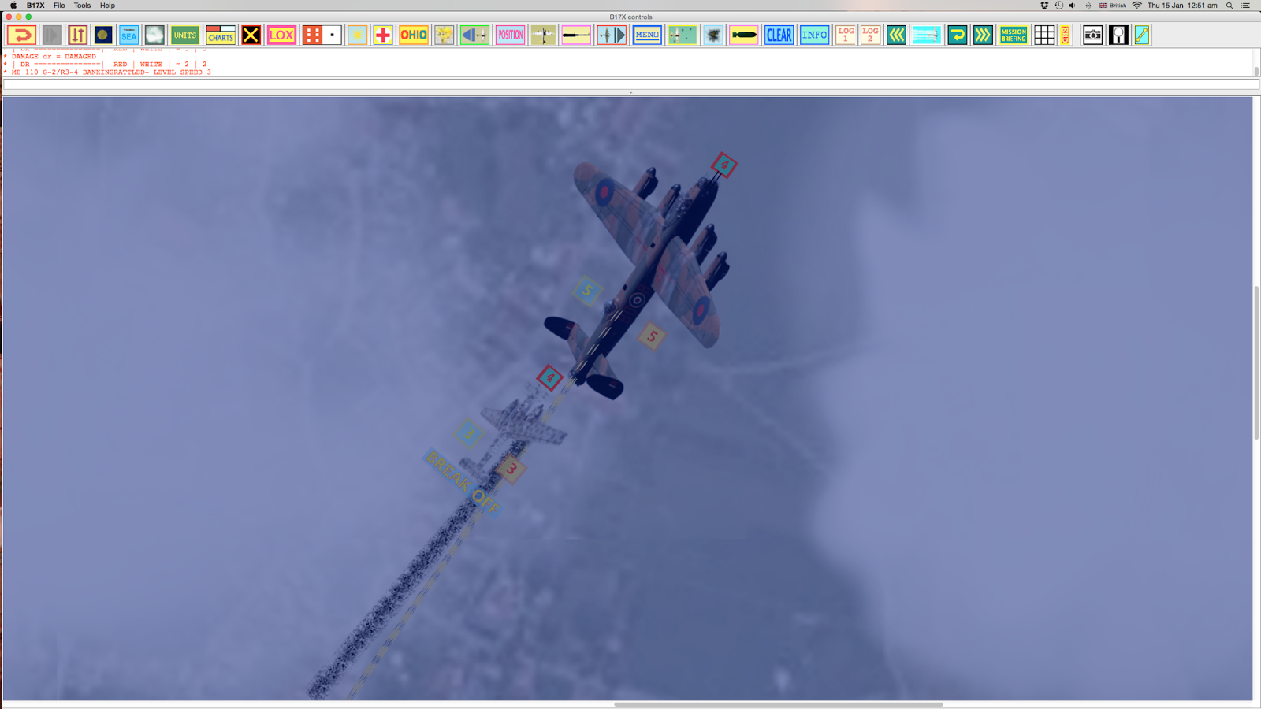Image resolution: width=1261 pixels, height=709 pixels.
Task: Click the black-white magnifier icon
Action: click(x=1118, y=35)
